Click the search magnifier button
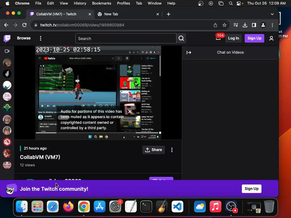This screenshot has width=291, height=218. (x=181, y=38)
